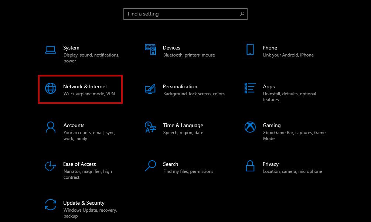Viewport: 371px width, 222px height.
Task: Open the Search magnifier settings icon
Action: pyautogui.click(x=150, y=166)
